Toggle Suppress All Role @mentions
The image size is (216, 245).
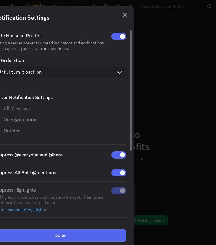118,173
